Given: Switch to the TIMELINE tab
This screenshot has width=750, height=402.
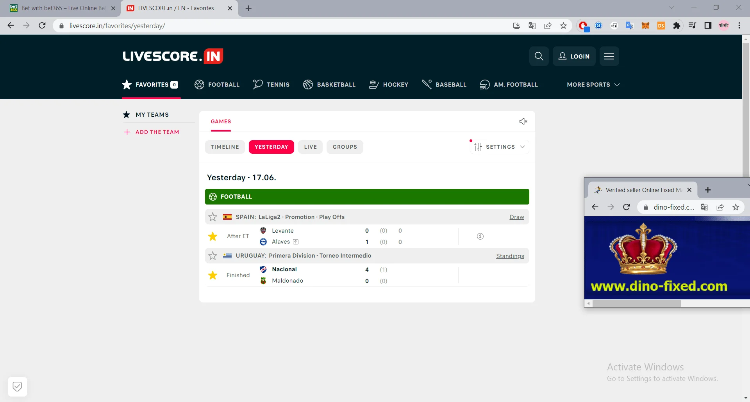Looking at the screenshot, I should coord(225,147).
